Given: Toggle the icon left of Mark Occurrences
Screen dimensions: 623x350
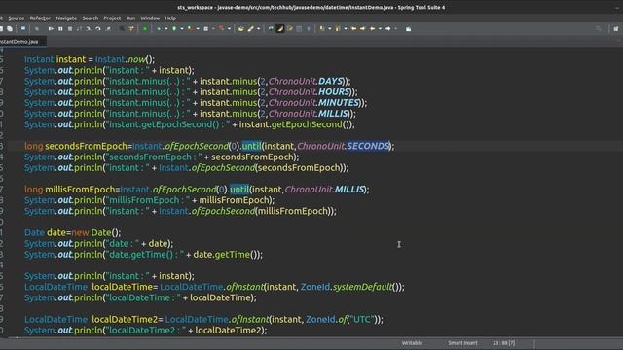Looking at the screenshot, I should (271, 28).
